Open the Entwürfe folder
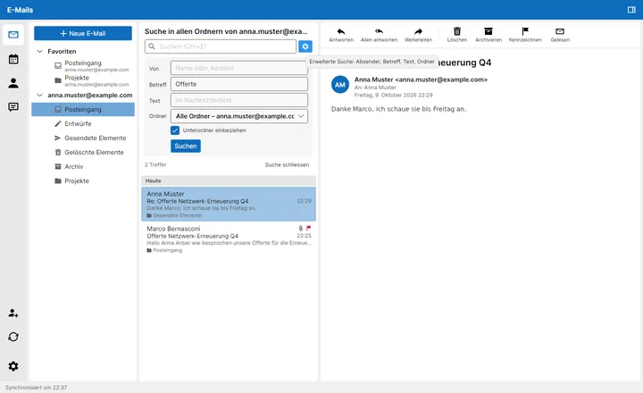This screenshot has height=393, width=643. [83, 124]
